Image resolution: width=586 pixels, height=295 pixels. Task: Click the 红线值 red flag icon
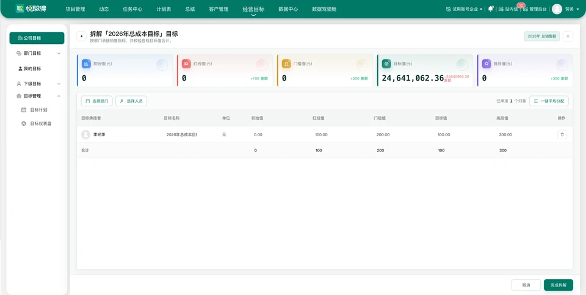coord(187,64)
